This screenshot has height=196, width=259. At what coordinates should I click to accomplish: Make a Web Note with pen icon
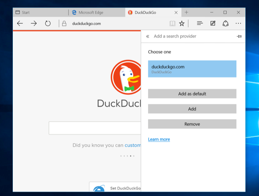click(213, 23)
